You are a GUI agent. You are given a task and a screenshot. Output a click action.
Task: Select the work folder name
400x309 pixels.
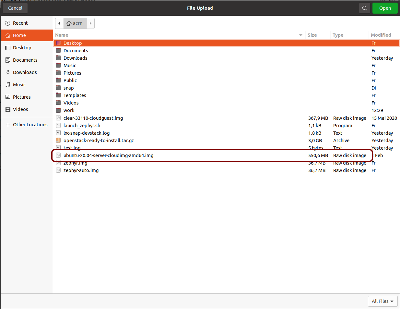click(69, 110)
